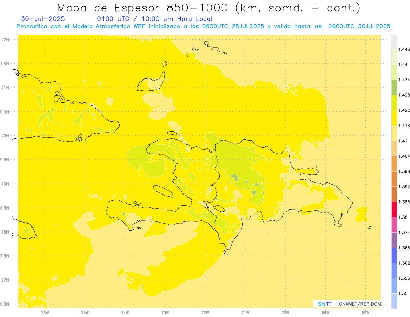The width and height of the screenshot is (410, 317).
Task: Click the light gray swatch above 1.446
Action: [394, 41]
